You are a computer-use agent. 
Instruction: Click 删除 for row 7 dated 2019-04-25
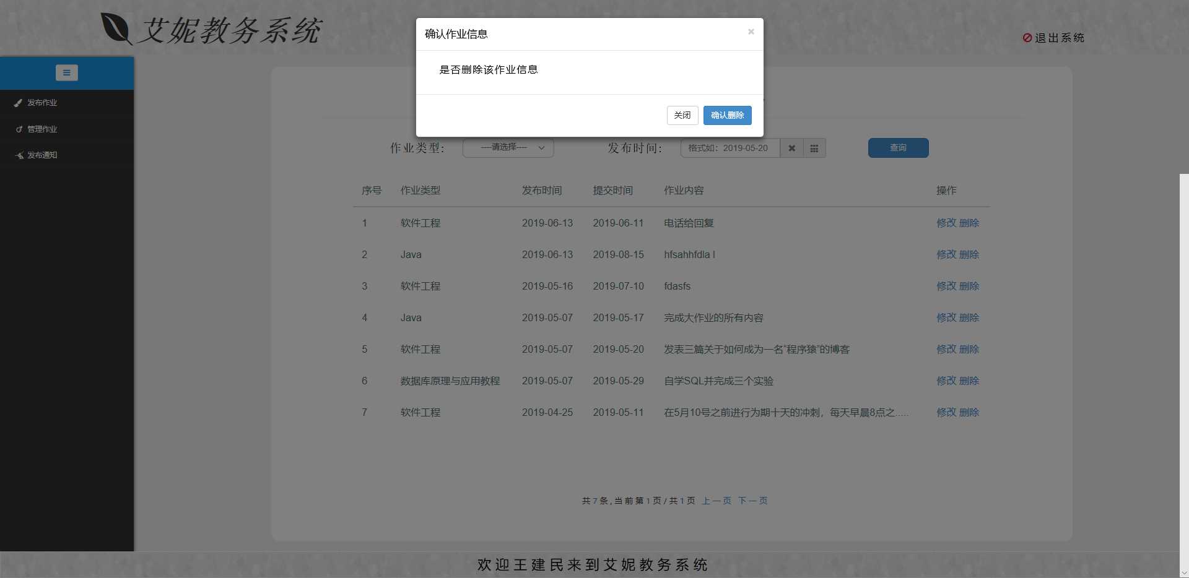pyautogui.click(x=969, y=412)
